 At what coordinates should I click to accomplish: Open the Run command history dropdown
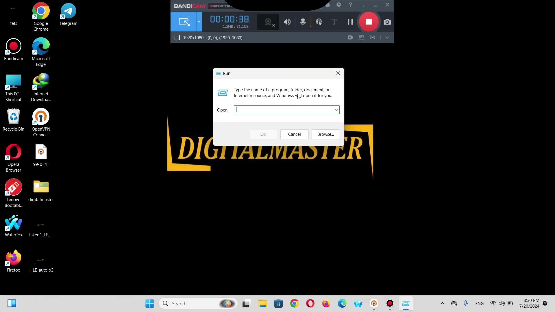click(x=336, y=110)
